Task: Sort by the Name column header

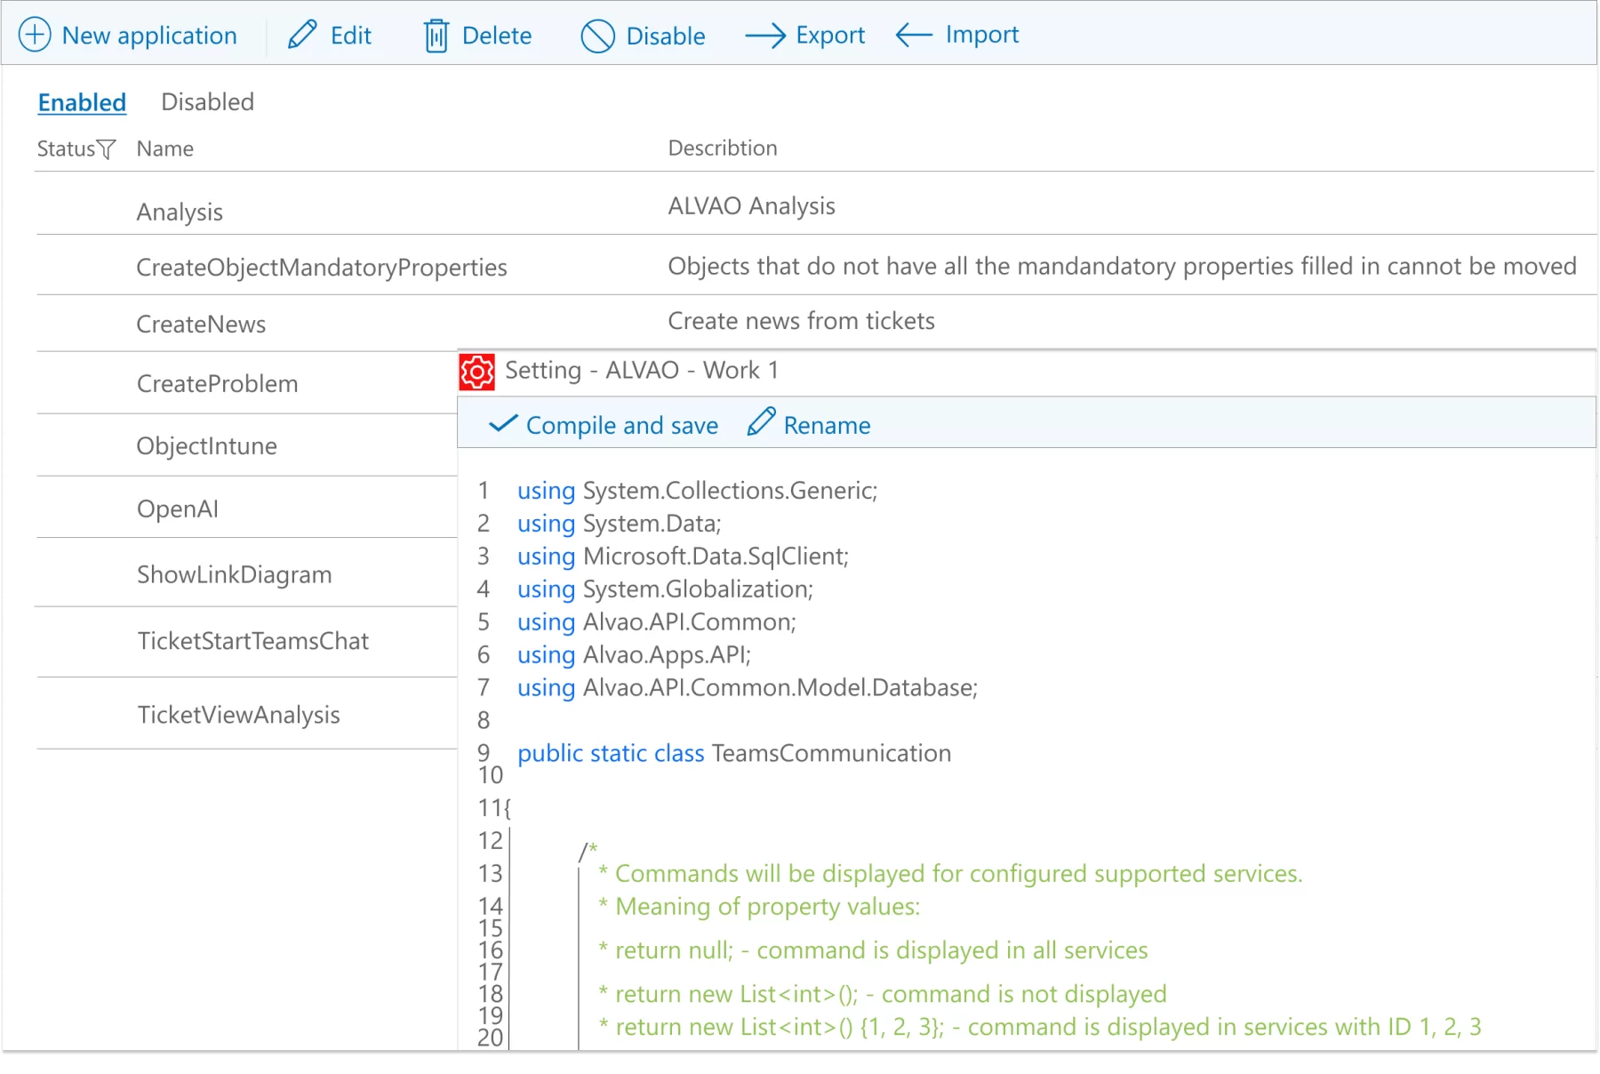Action: 165,149
